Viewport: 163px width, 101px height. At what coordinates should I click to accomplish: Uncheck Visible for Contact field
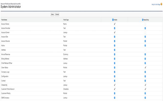point(115,81)
